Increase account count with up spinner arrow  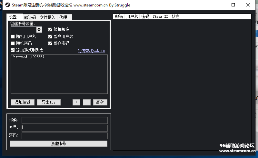(39, 28)
